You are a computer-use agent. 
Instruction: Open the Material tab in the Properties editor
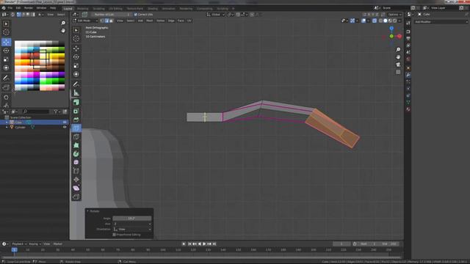tap(408, 109)
